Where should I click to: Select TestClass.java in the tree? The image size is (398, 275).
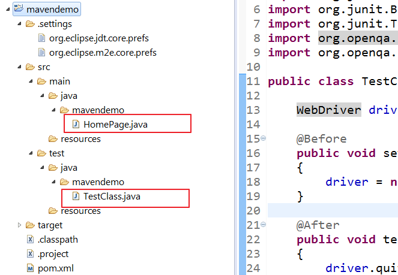tap(112, 197)
